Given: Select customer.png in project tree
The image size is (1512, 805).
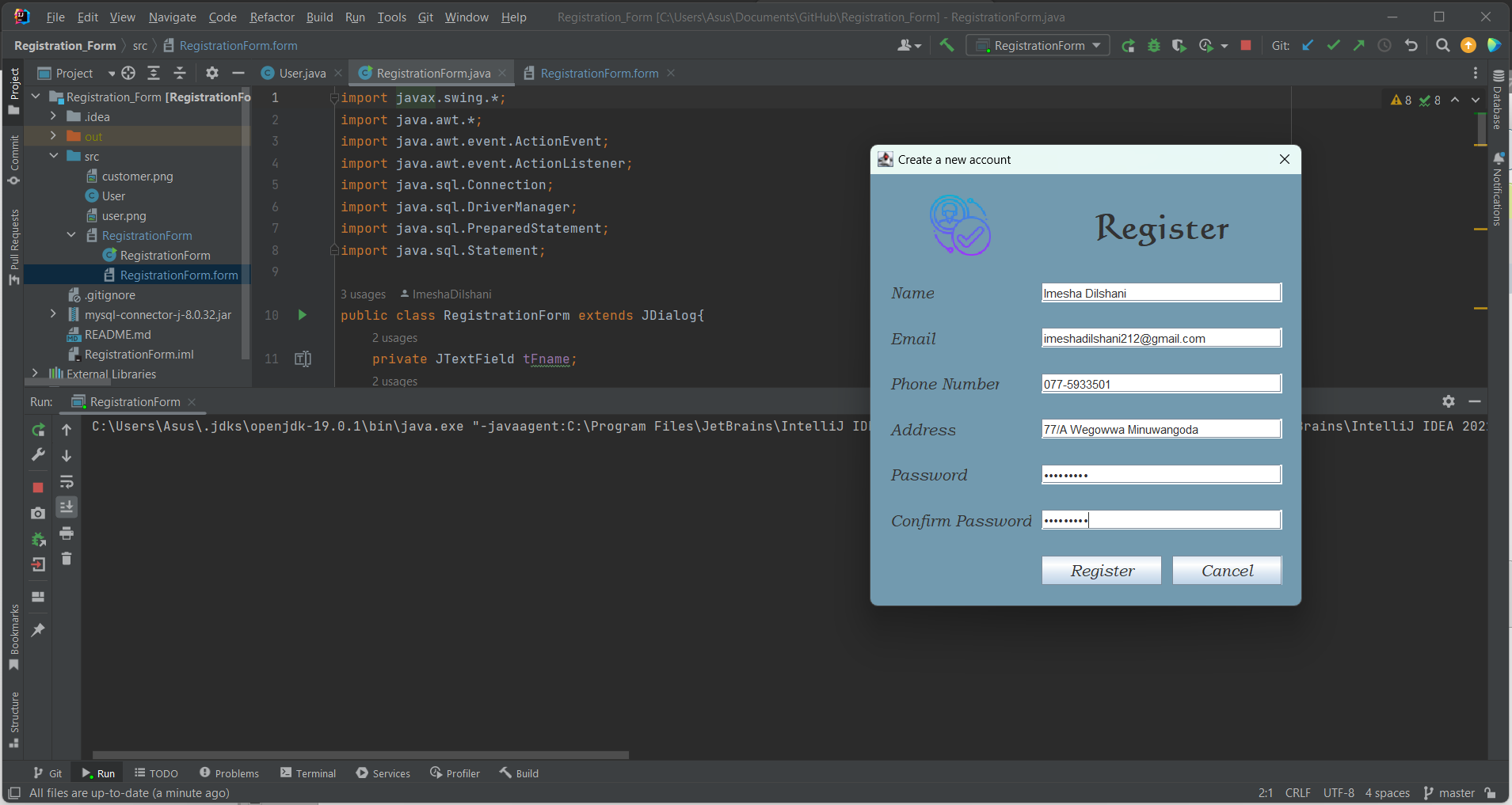Looking at the screenshot, I should coord(137,176).
